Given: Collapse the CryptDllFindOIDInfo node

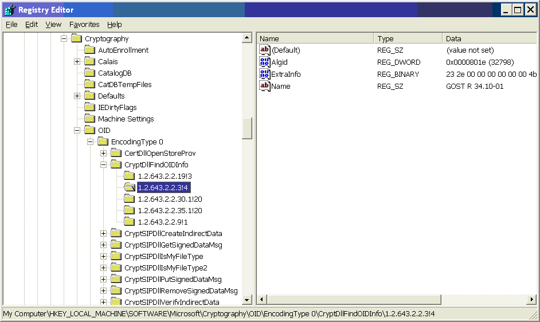Looking at the screenshot, I should click(x=103, y=164).
